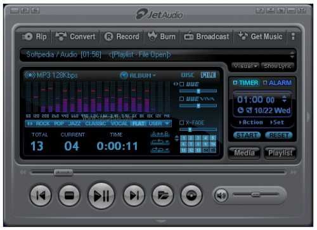Select the VOCAL equalizer preset

pos(119,123)
